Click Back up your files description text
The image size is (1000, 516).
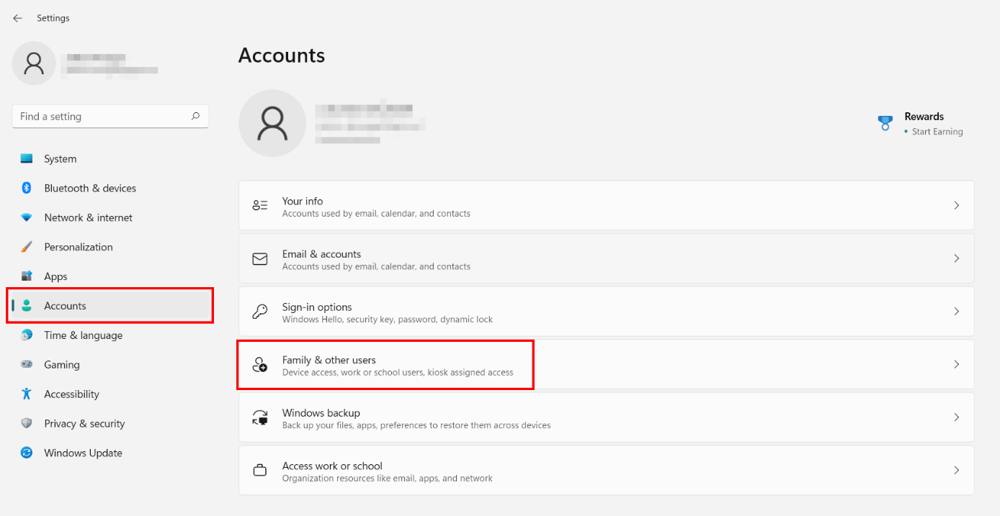[x=416, y=425]
